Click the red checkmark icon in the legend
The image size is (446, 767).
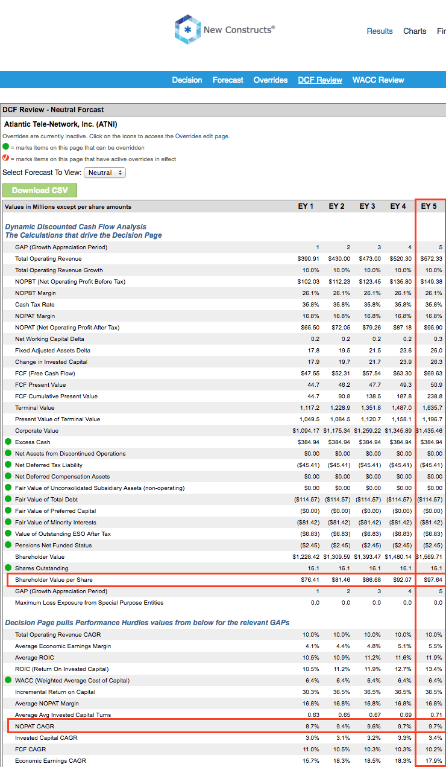(x=5, y=158)
